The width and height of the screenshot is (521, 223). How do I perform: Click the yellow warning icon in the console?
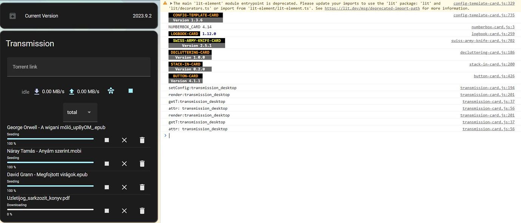pos(165,3)
